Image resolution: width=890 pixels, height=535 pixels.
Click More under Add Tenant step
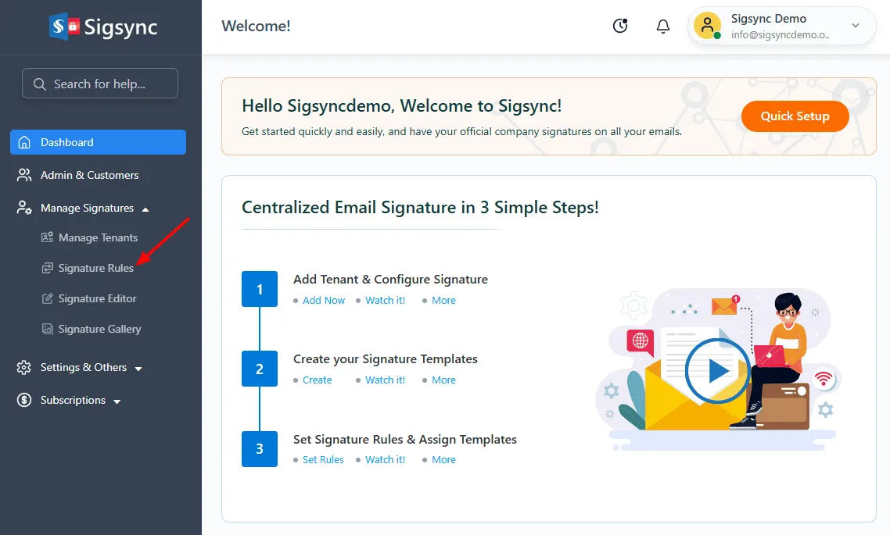443,301
